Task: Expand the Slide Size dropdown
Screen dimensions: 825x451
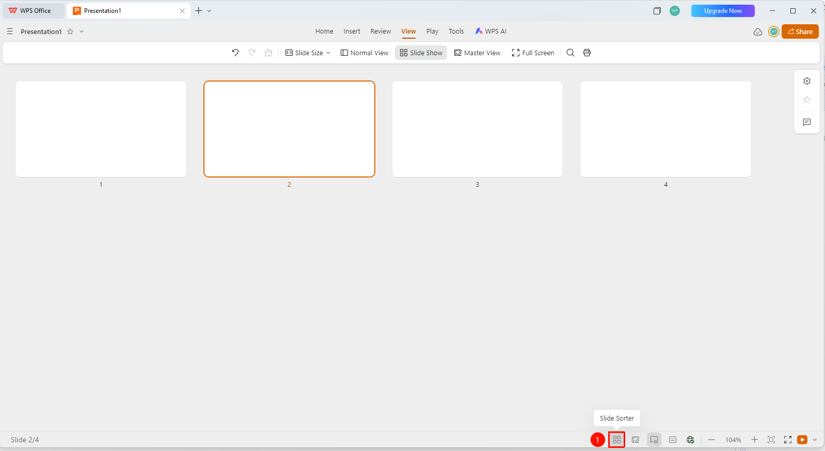Action: [x=308, y=53]
